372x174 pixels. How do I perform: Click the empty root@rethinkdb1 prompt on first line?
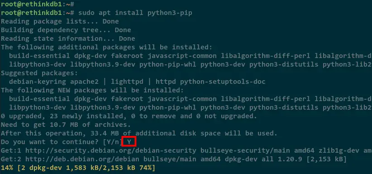[x=38, y=4]
